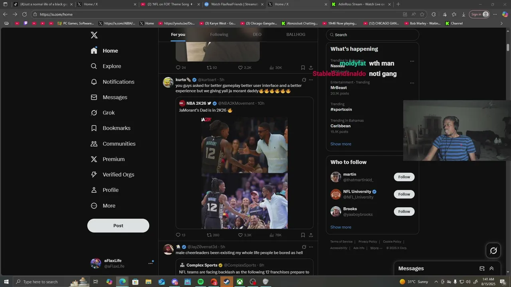Open the Complex Sports quoted account name

(202, 265)
